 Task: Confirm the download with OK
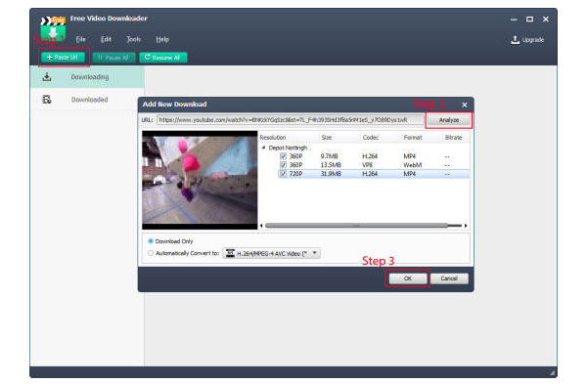point(408,278)
